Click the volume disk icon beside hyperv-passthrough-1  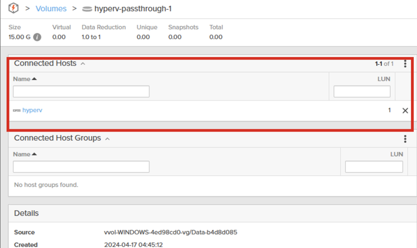pos(87,9)
